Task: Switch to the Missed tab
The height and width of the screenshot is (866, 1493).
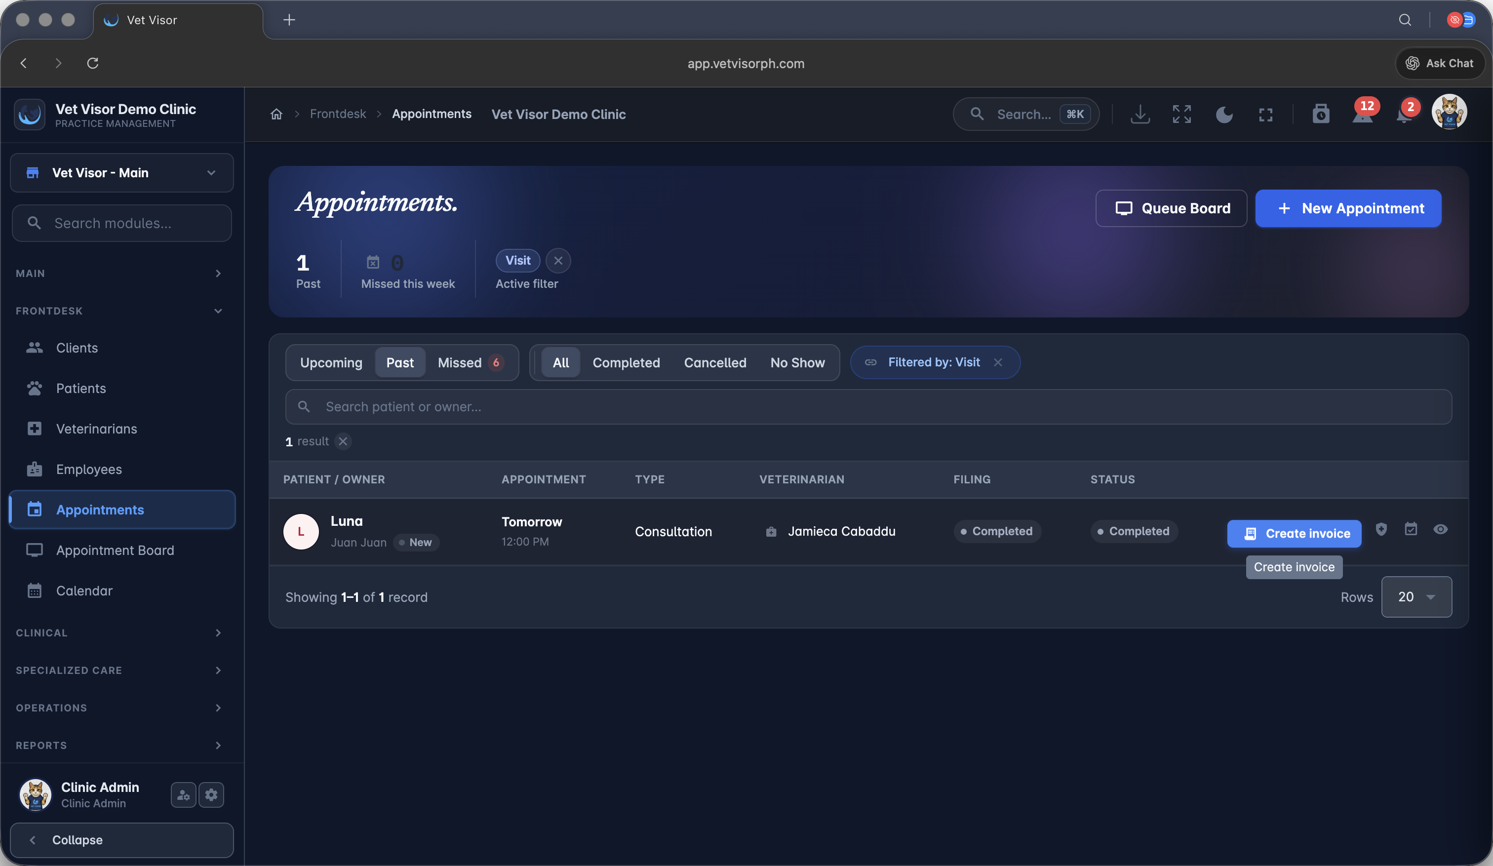Action: (x=471, y=362)
